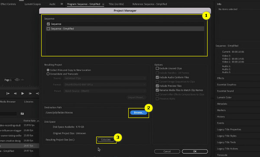The image size is (260, 157).
Task: Switch to the Effect Controls tab
Action: click(x=8, y=4)
